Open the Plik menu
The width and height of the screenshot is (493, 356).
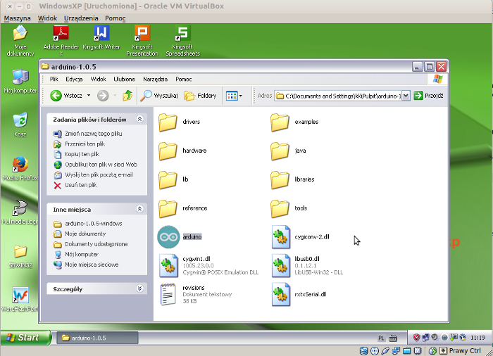click(54, 80)
